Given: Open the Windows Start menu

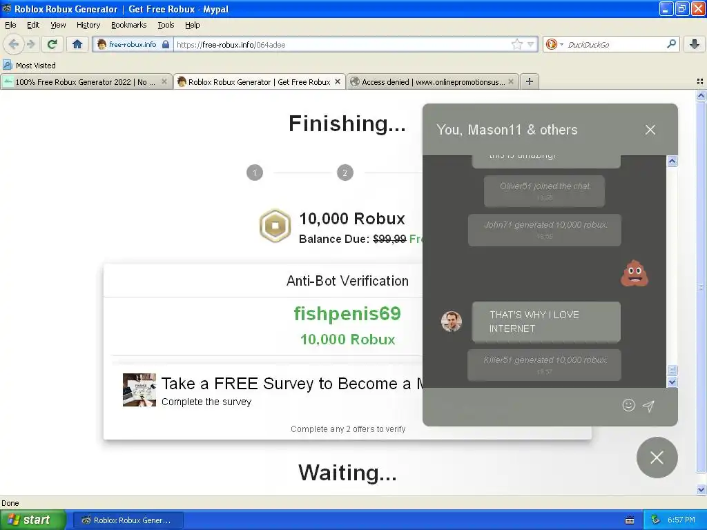Looking at the screenshot, I should pos(33,520).
